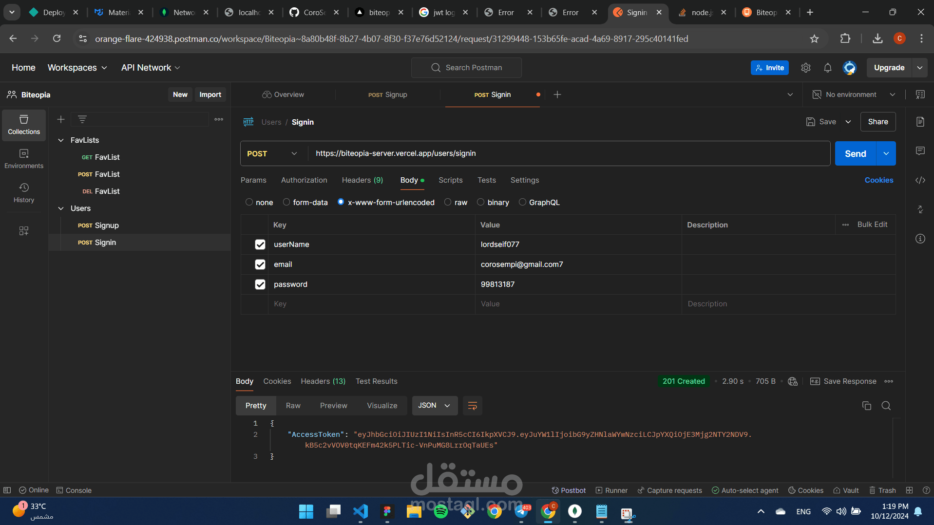Select the none body type
Viewport: 934px width, 525px height.
[249, 202]
